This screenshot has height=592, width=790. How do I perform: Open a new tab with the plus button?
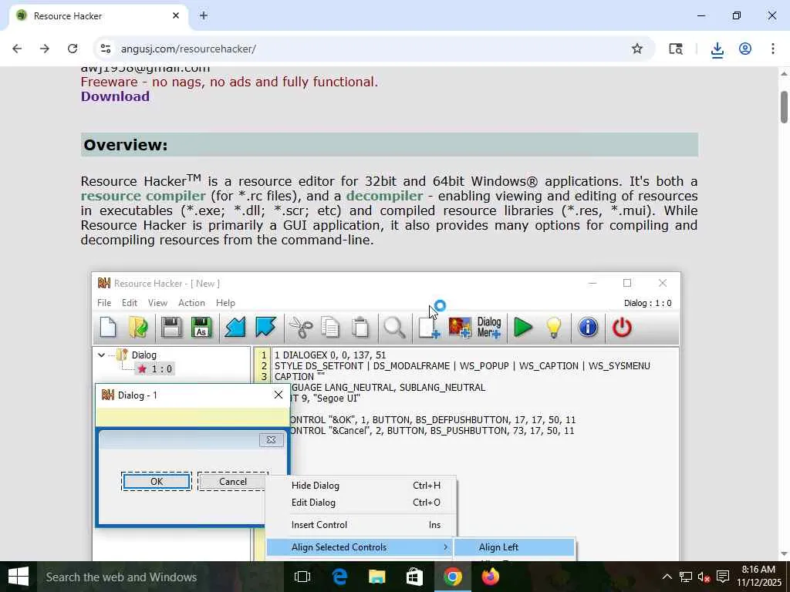coord(203,15)
